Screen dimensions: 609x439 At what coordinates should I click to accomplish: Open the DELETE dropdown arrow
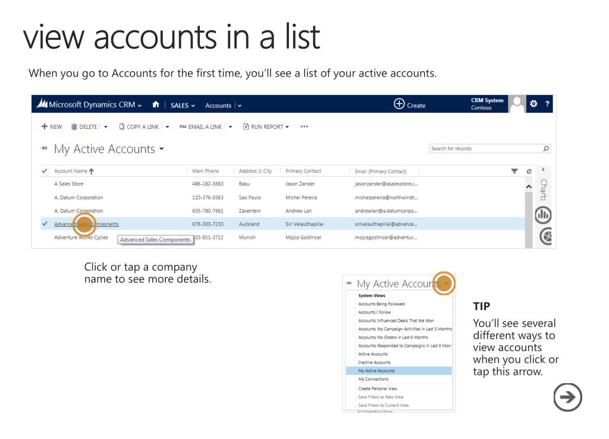pos(106,127)
